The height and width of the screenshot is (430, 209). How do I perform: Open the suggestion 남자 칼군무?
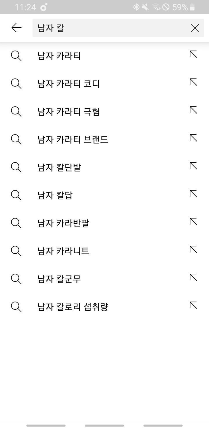point(59,279)
